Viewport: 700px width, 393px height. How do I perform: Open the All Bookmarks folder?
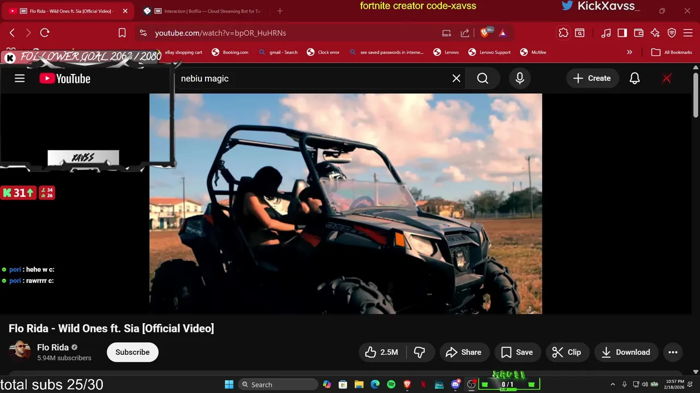coord(672,52)
